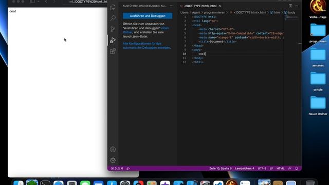The width and height of the screenshot is (329, 185).
Task: Open the Extensions view
Action: point(113,51)
